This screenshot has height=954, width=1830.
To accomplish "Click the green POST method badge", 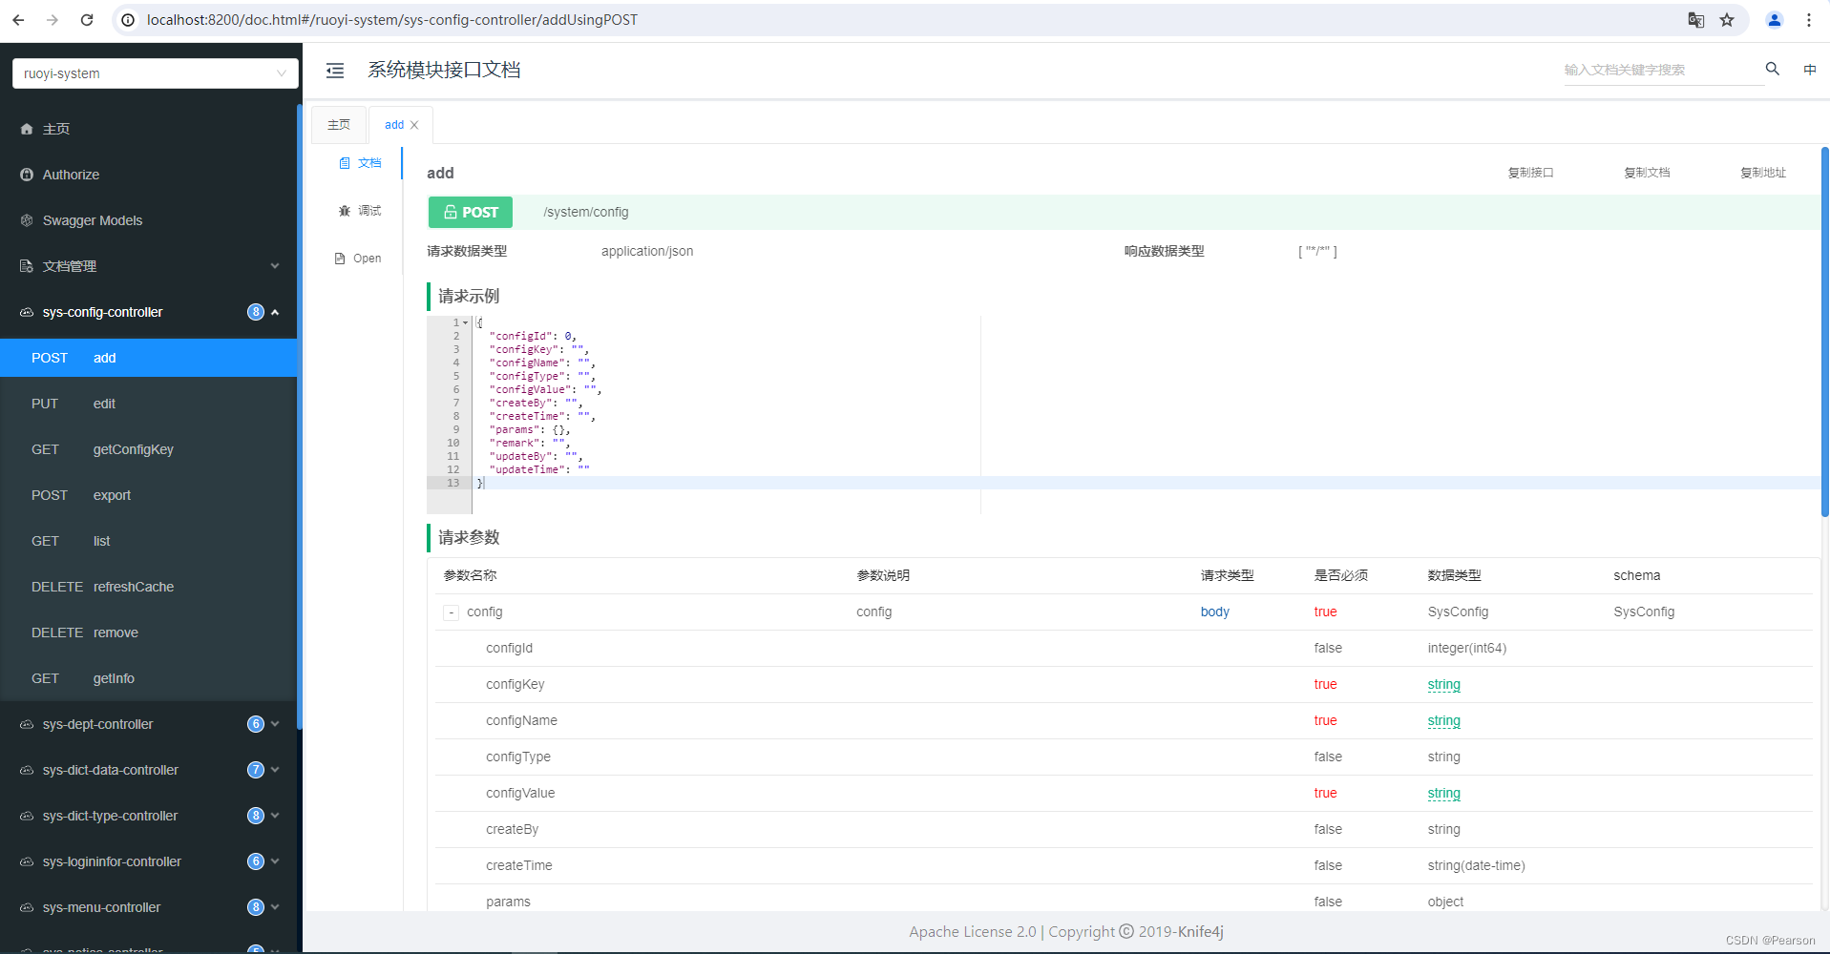I will tap(471, 212).
